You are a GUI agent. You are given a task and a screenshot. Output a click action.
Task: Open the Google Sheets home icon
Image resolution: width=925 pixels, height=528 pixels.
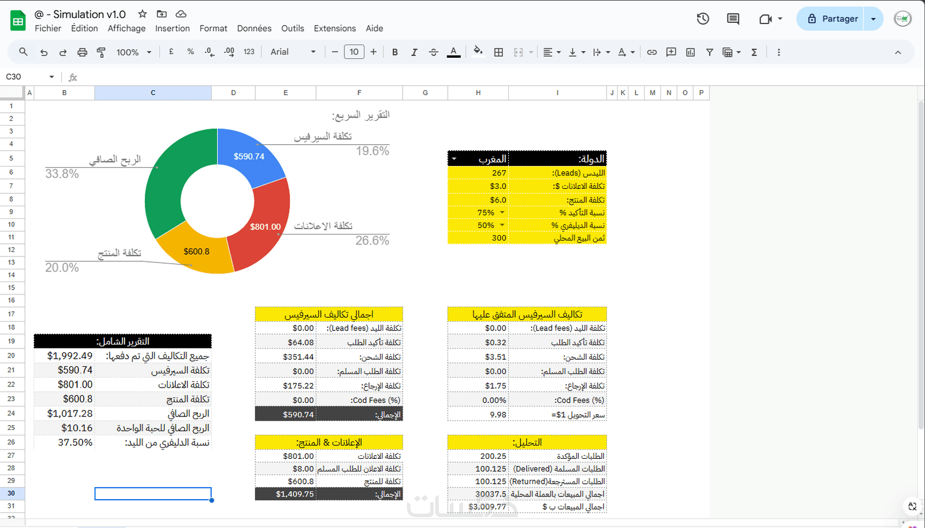pyautogui.click(x=18, y=21)
